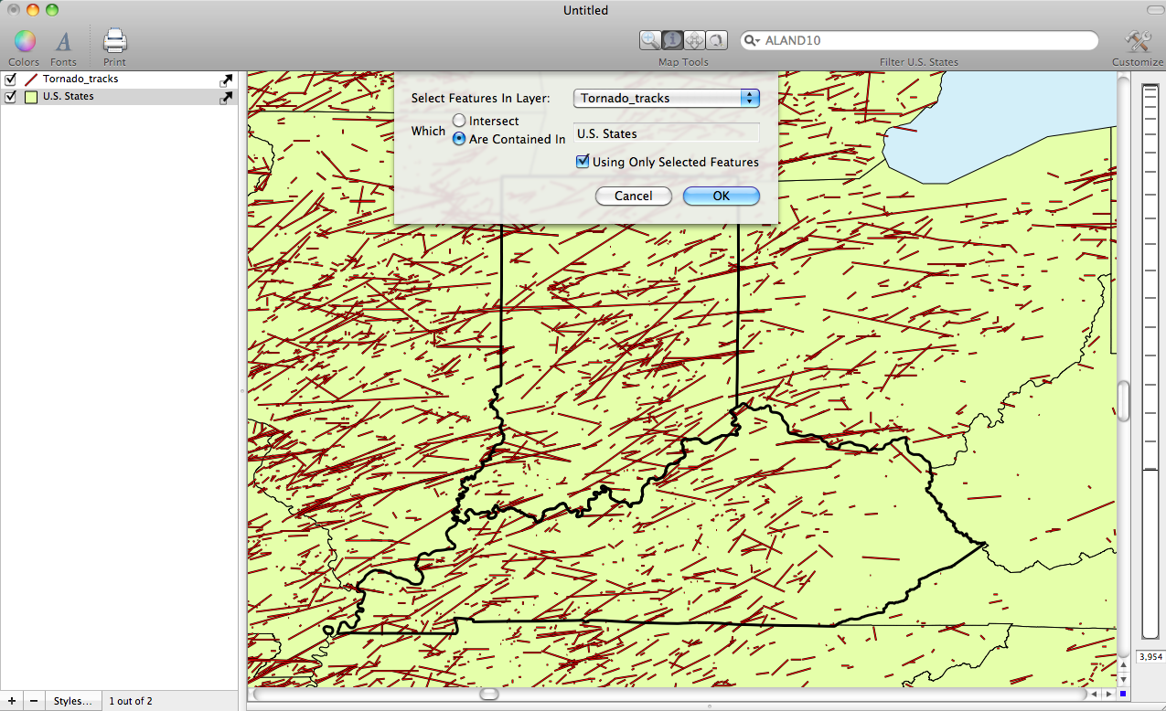
Task: Choose the Pan map tool
Action: click(x=694, y=40)
